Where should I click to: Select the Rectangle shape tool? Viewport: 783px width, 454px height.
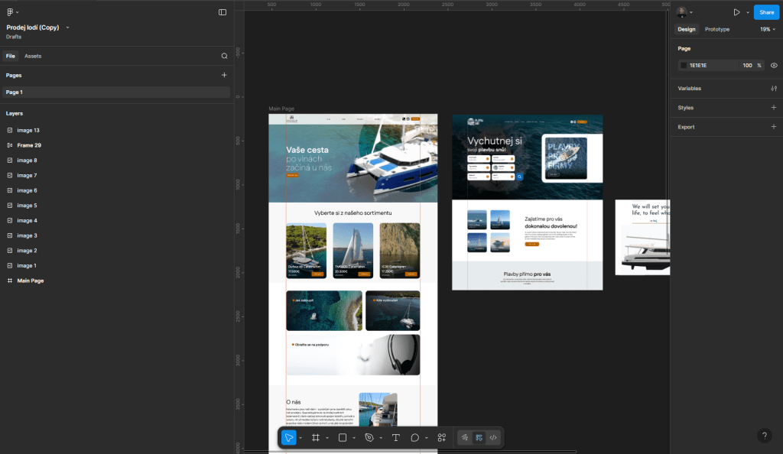pos(343,437)
